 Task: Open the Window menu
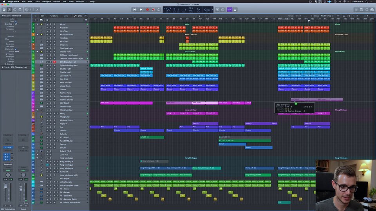[x=80, y=2]
